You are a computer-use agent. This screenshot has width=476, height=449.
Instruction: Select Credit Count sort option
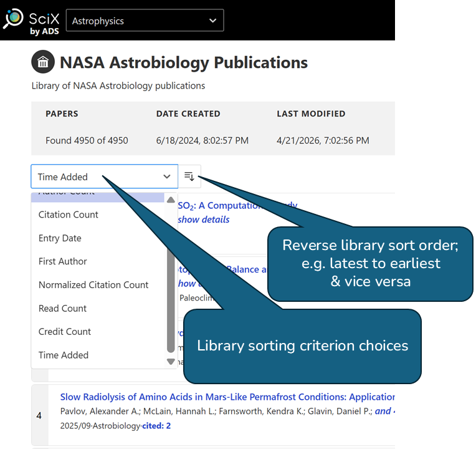click(x=64, y=332)
